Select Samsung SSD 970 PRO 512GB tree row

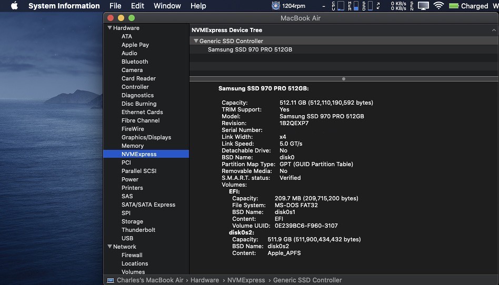pyautogui.click(x=344, y=49)
